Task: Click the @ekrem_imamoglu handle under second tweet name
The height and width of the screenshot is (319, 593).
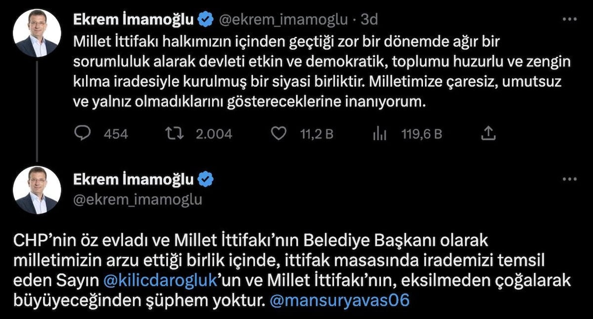Action: pos(137,199)
